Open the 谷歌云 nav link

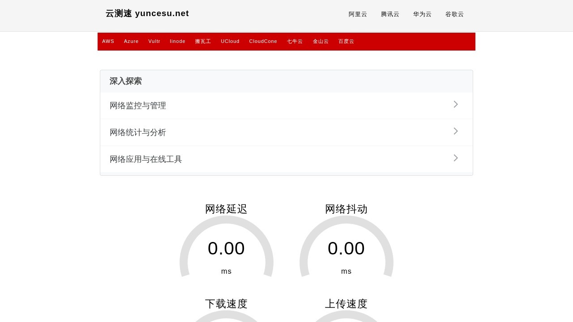(x=454, y=14)
